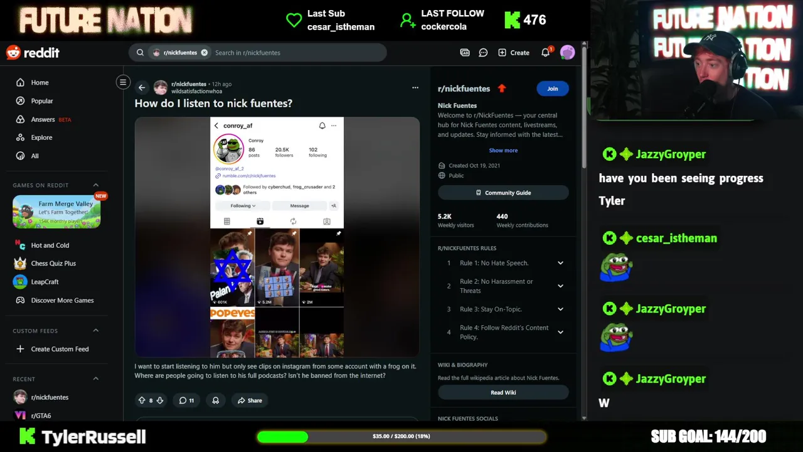Screen dimensions: 803x452
Task: Click the page vertical scrollbar
Action: click(x=584, y=107)
